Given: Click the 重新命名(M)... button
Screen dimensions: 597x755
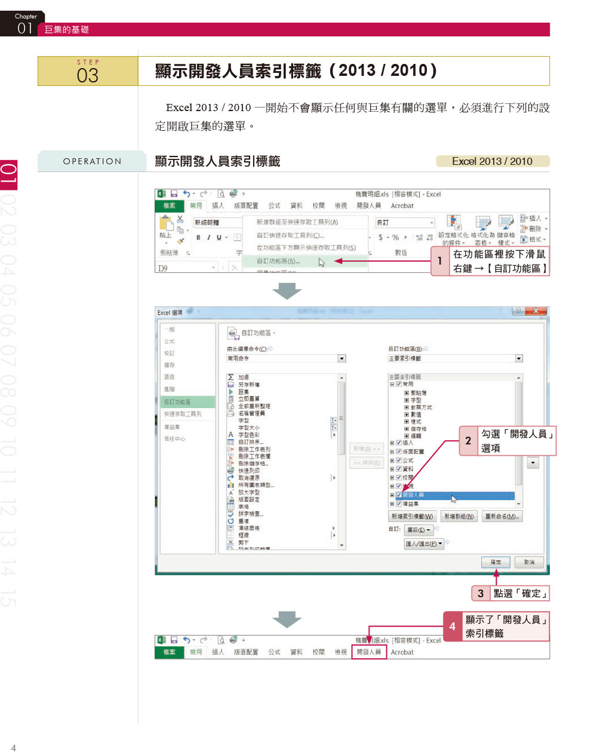Looking at the screenshot, I should 502,516.
